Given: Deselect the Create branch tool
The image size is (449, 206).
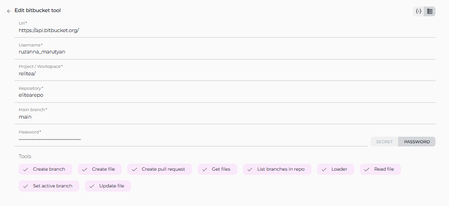Looking at the screenshot, I should tap(45, 169).
